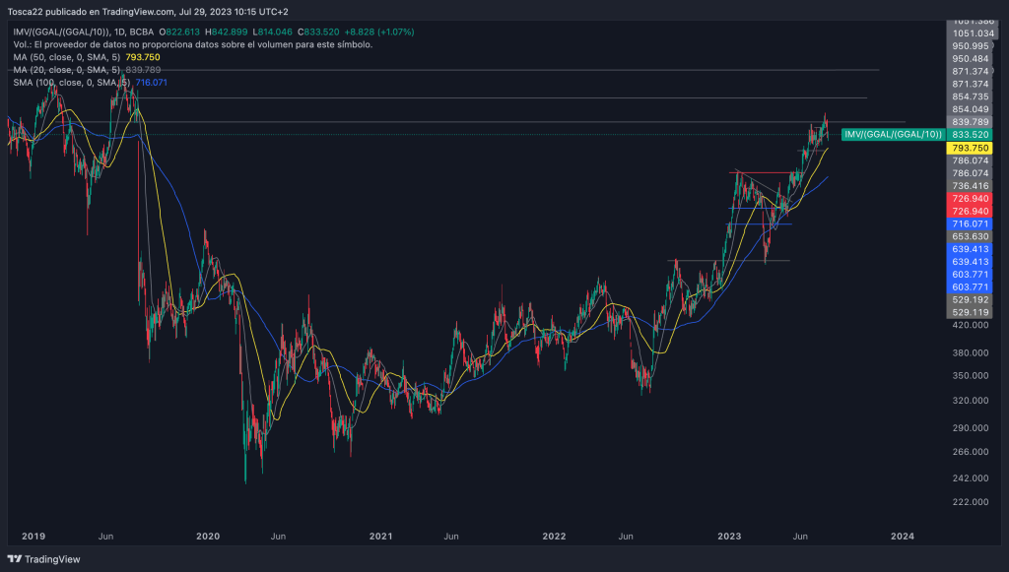This screenshot has width=1009, height=572.
Task: Click the volume data warning text
Action: point(192,45)
